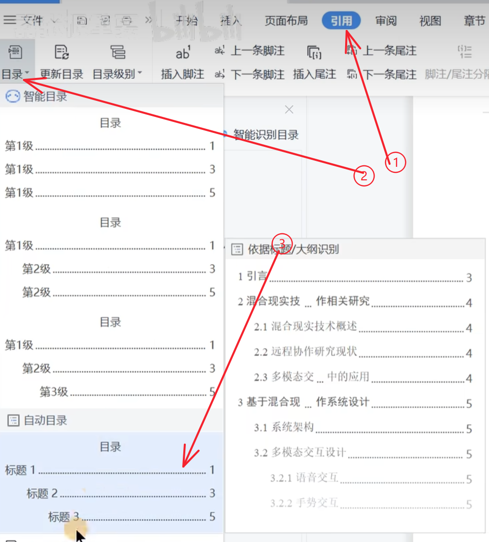Click the 标题 2 row in auto TOC
The image size is (489, 542).
120,493
